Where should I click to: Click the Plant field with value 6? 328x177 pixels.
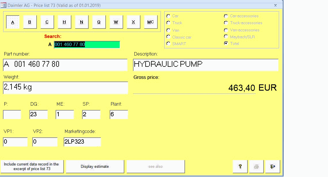click(119, 115)
